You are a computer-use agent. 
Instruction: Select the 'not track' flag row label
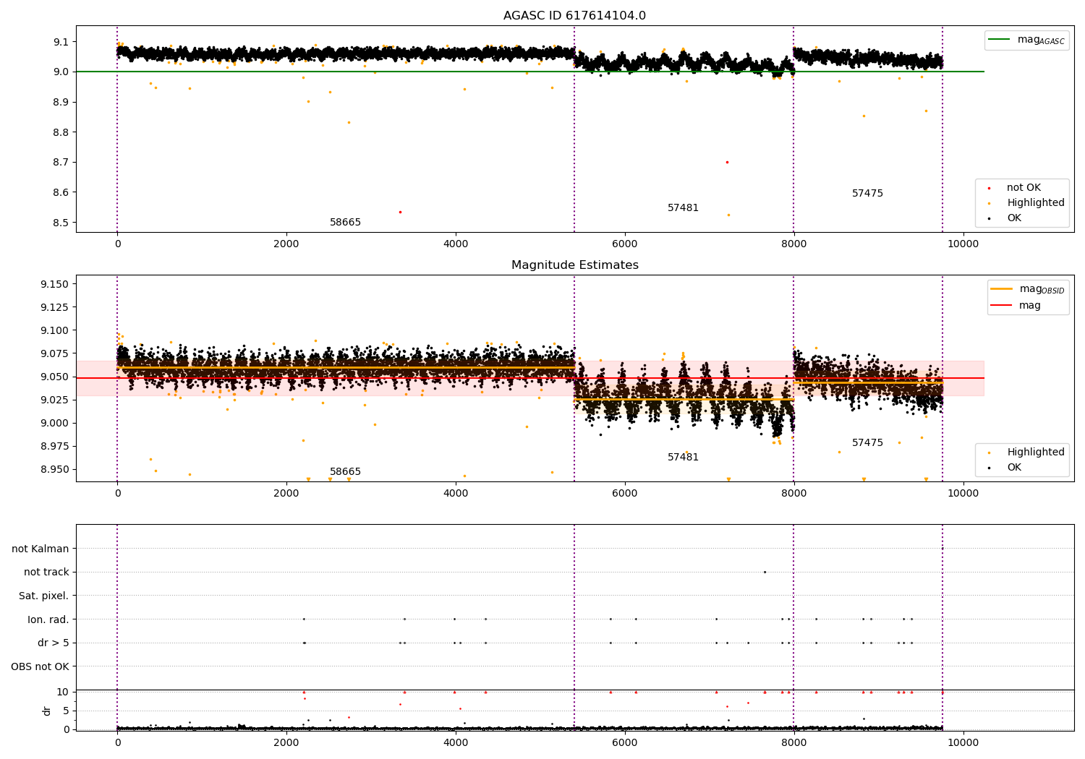coord(46,572)
